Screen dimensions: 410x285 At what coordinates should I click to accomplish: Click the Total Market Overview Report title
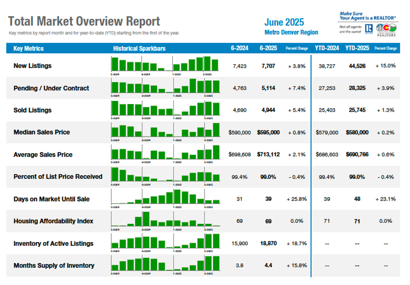point(84,21)
